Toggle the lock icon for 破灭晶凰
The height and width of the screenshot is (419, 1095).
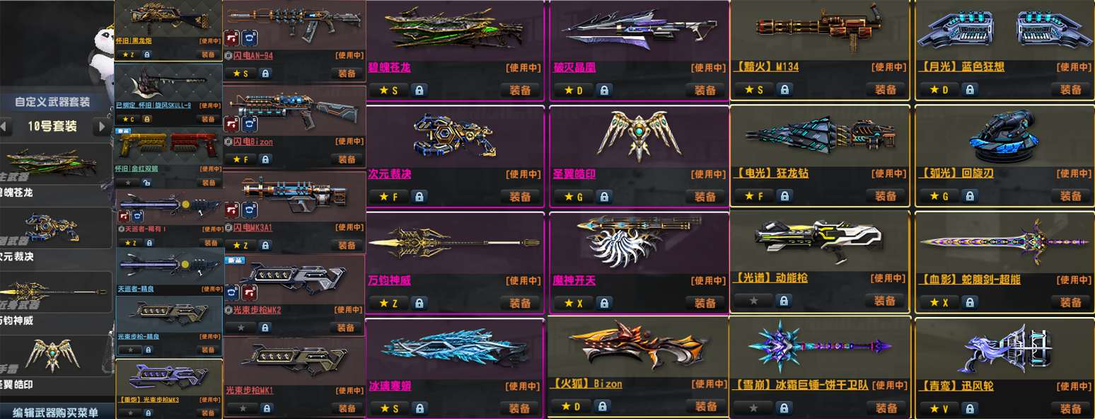[x=603, y=91]
